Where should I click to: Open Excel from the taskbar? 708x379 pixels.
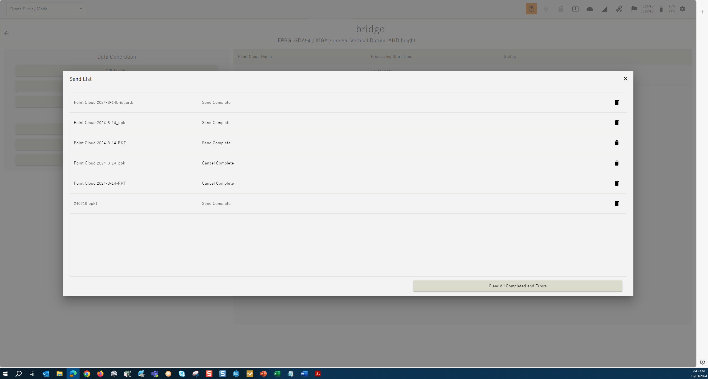pos(277,374)
